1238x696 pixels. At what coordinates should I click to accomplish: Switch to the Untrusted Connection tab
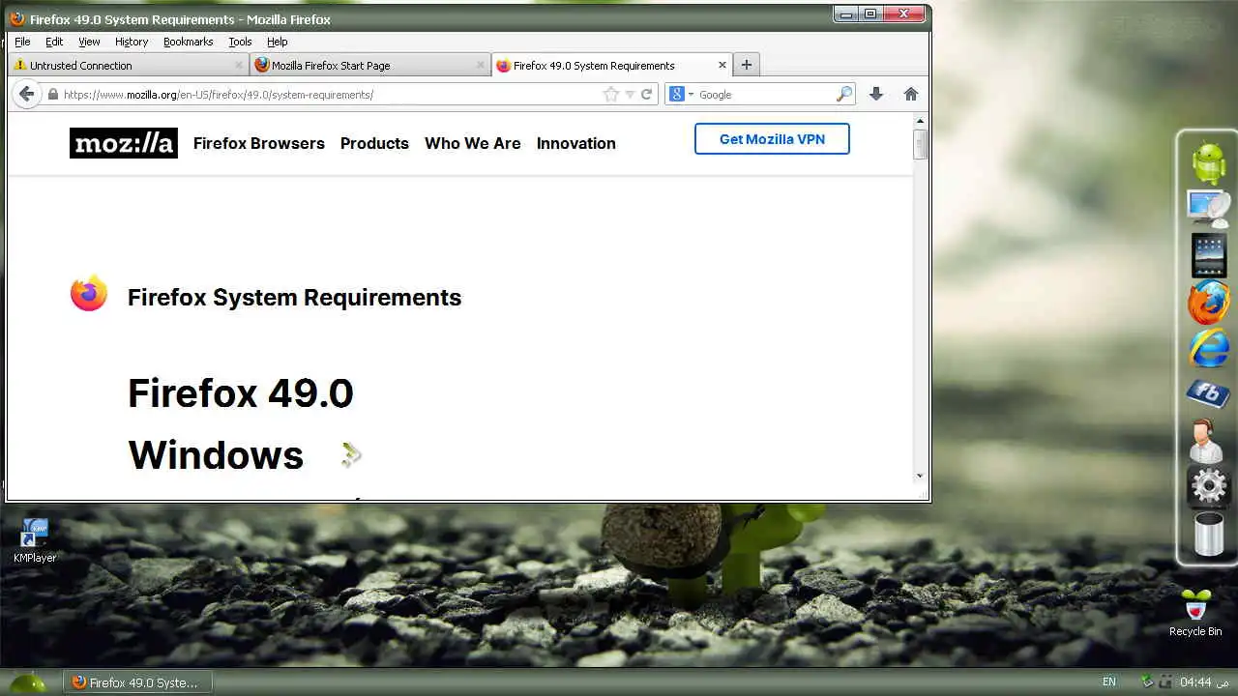(x=128, y=65)
